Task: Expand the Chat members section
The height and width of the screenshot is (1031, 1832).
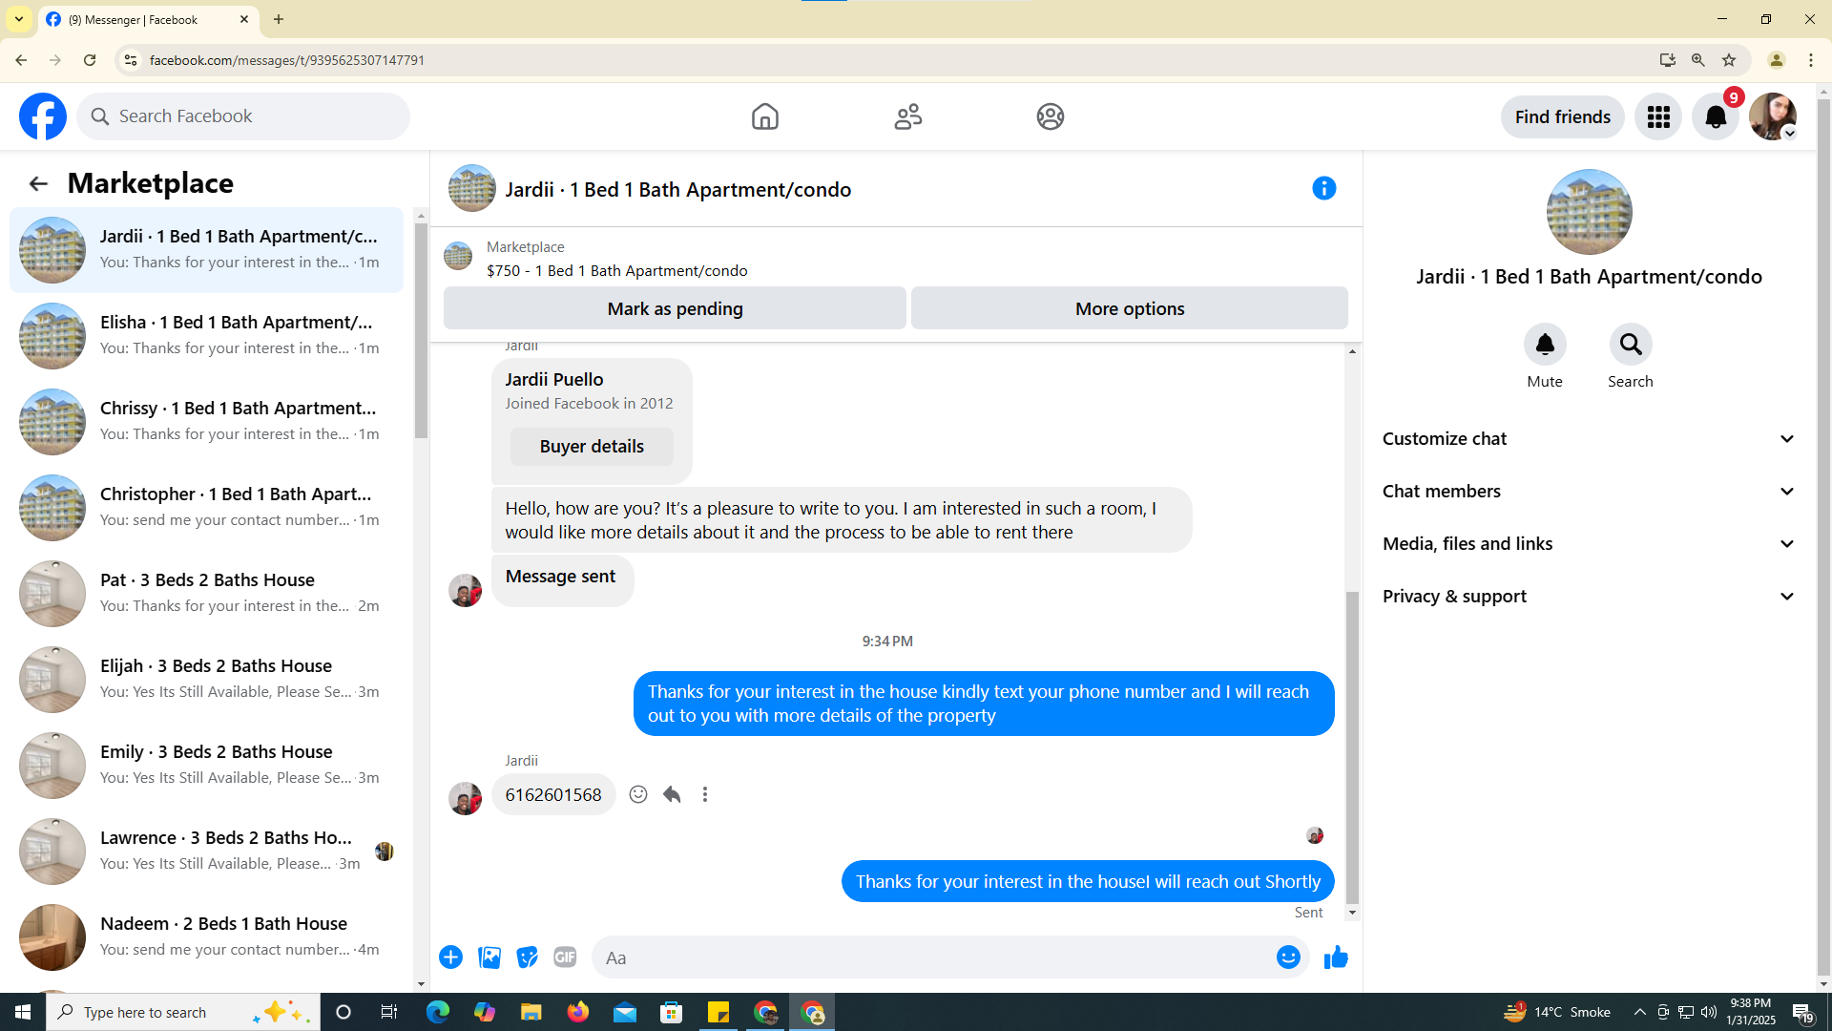Action: point(1589,492)
